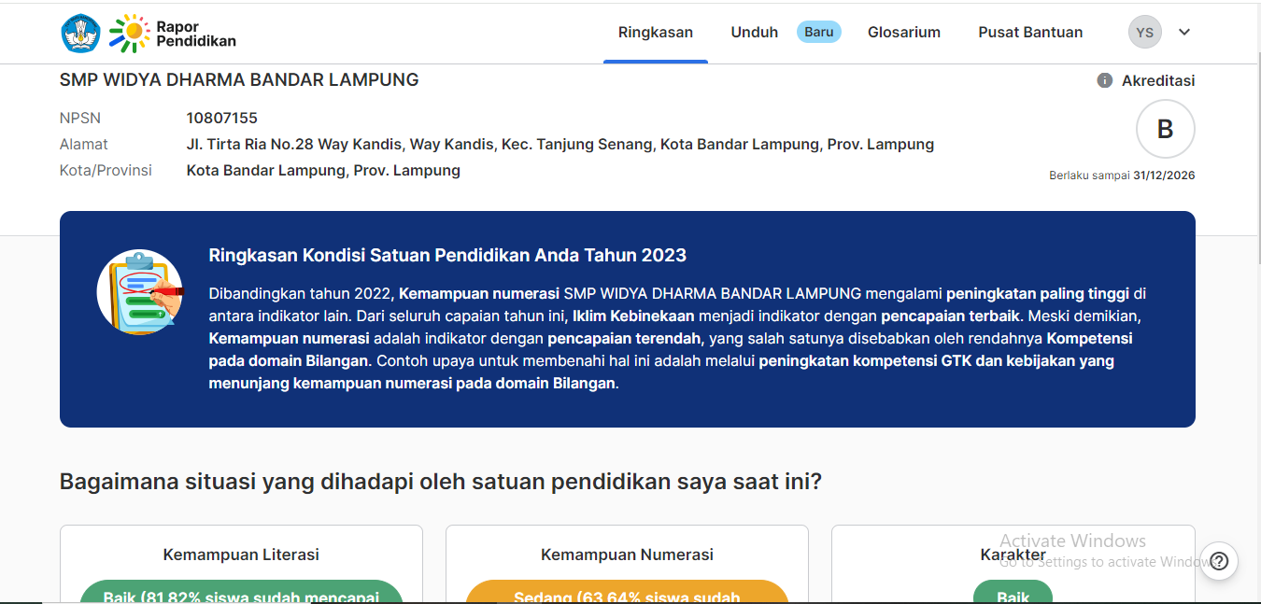Click the accreditation grade B circle
The image size is (1261, 604).
[1166, 129]
